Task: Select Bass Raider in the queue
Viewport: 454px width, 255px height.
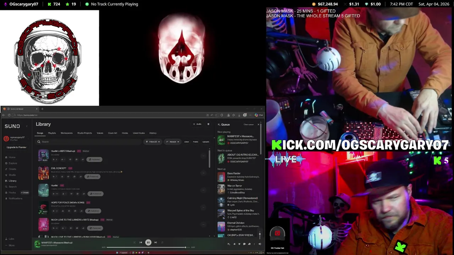Action: 239,177
